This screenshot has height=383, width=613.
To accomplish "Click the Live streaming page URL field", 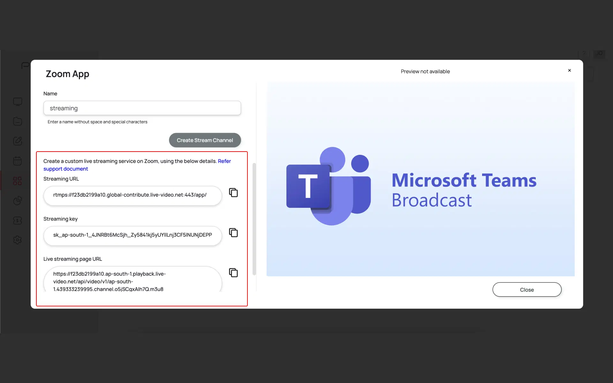I will point(132,281).
